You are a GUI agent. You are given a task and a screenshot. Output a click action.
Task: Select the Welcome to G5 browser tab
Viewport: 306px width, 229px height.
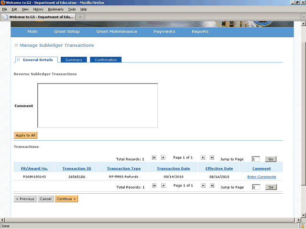38,17
